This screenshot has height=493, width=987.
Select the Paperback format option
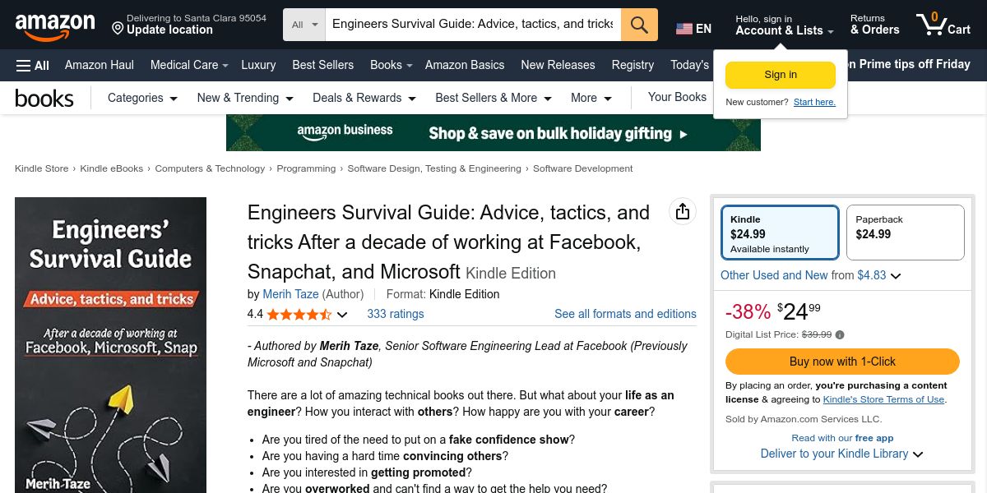pyautogui.click(x=905, y=233)
